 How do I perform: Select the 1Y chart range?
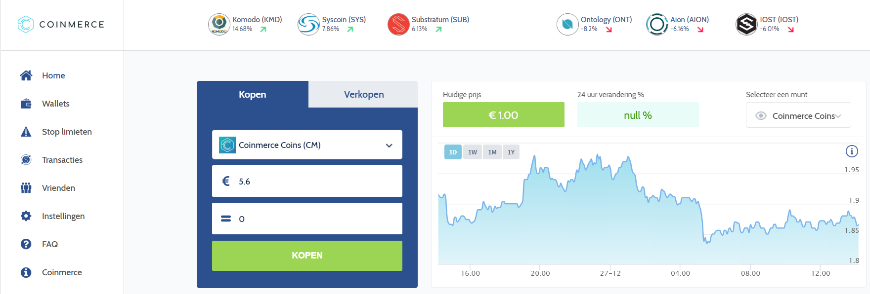click(511, 152)
